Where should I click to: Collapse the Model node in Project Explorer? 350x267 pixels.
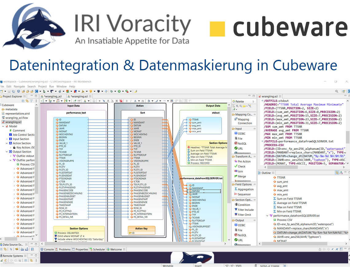click(3, 126)
